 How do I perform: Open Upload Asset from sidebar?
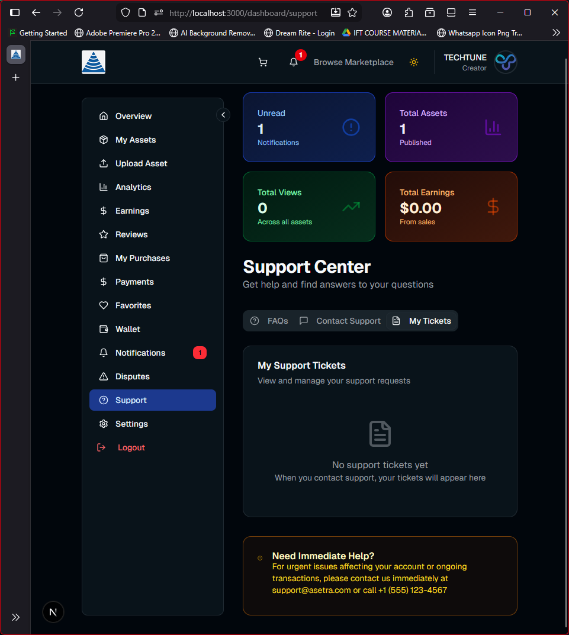pyautogui.click(x=141, y=163)
